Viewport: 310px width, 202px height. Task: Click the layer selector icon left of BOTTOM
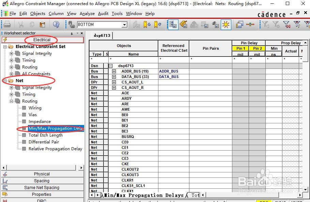pyautogui.click(x=72, y=25)
